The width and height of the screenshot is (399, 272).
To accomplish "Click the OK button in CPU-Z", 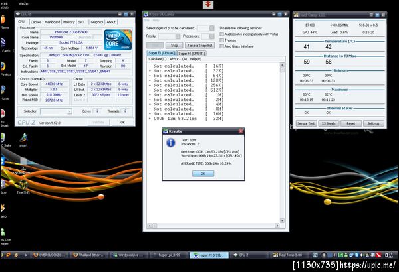I will 122,123.
